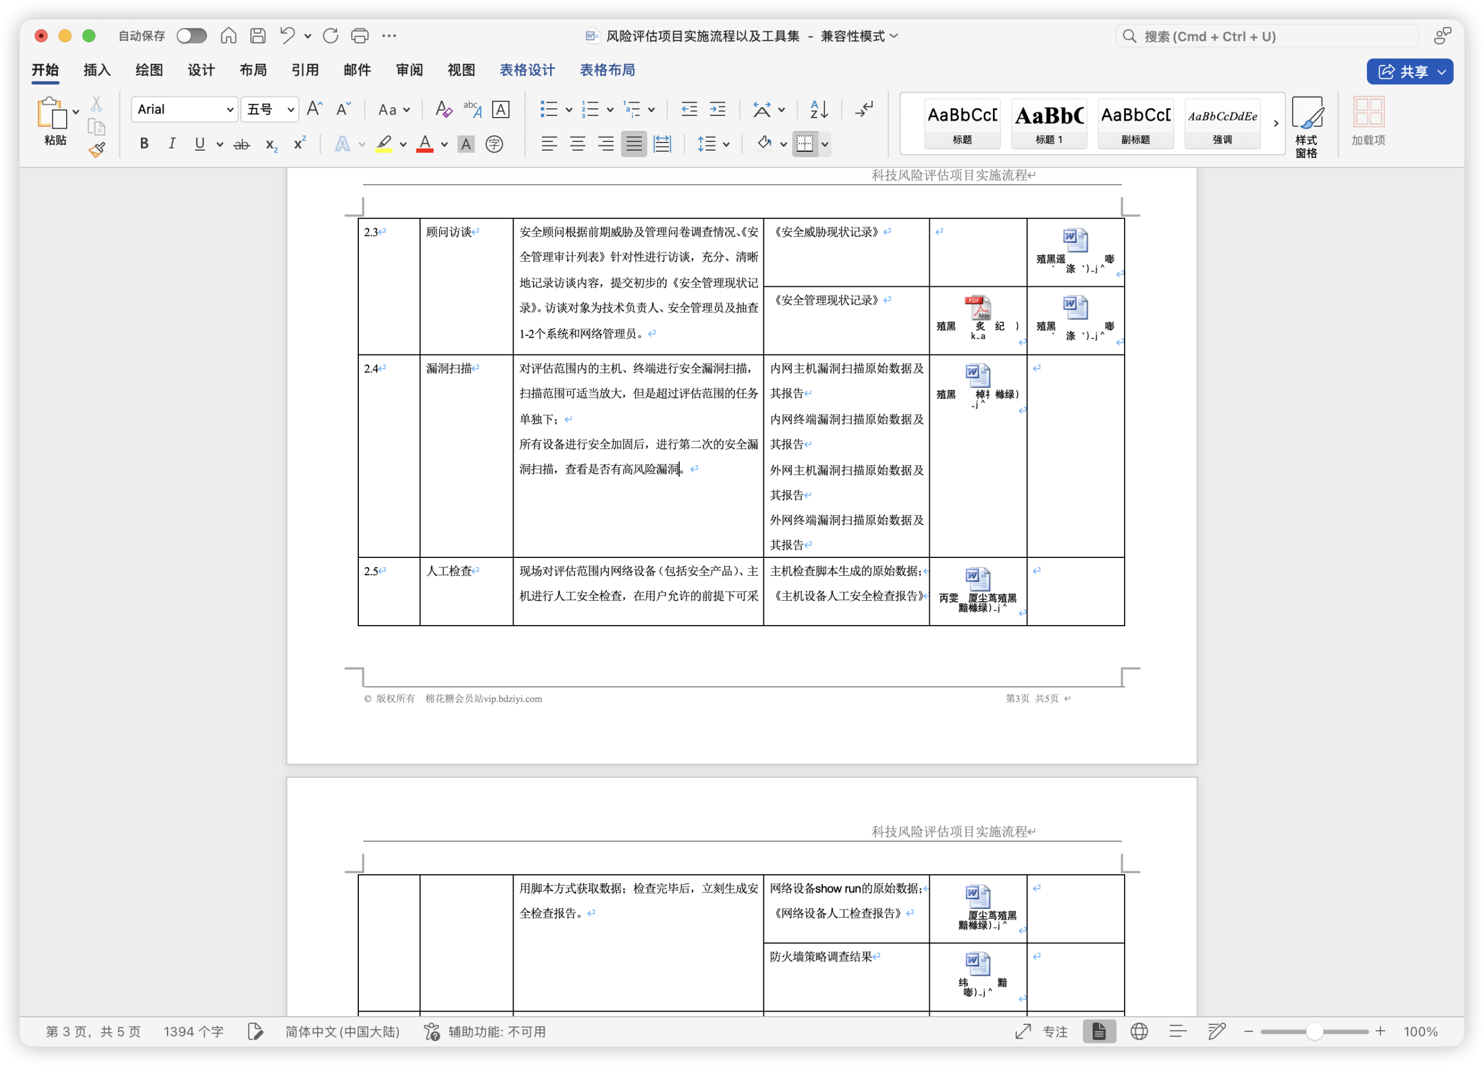Toggle Italic formatting
This screenshot has height=1066, width=1484.
(172, 144)
